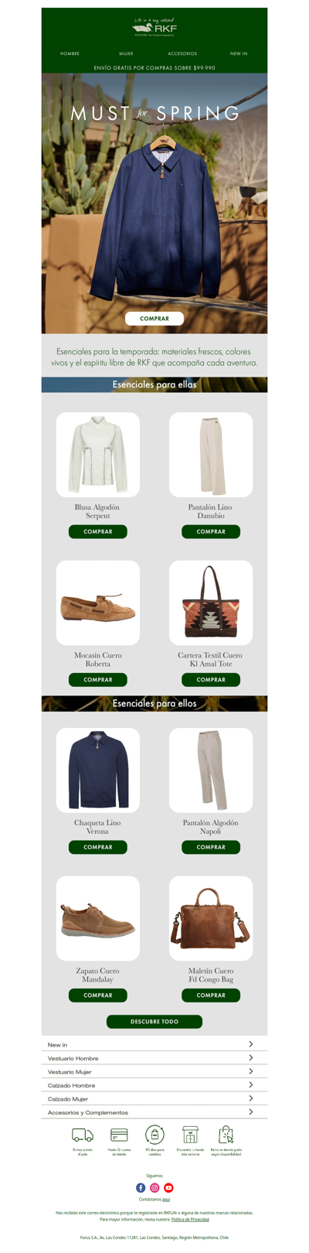Open the RKF Instagram icon
Image resolution: width=309 pixels, height=1253 pixels.
[154, 1187]
